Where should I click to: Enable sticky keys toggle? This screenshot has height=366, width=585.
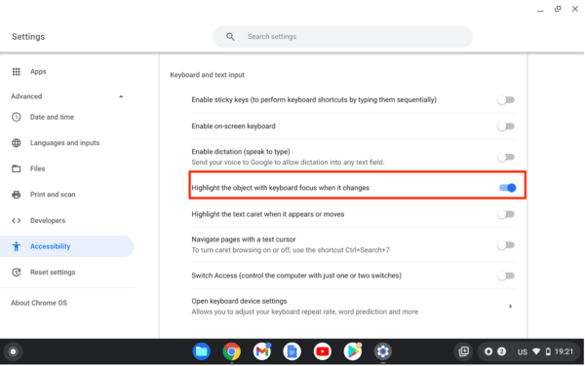click(506, 100)
